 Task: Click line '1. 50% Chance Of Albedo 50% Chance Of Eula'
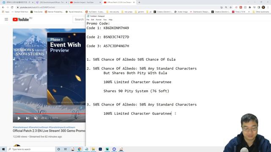click(131, 60)
